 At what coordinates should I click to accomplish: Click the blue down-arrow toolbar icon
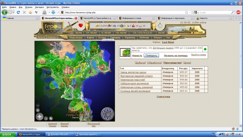coord(53,12)
